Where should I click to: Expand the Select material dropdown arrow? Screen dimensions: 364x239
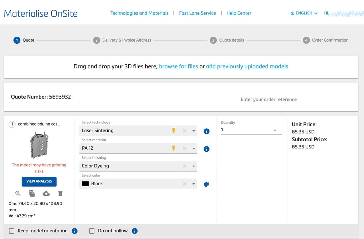pyautogui.click(x=194, y=149)
